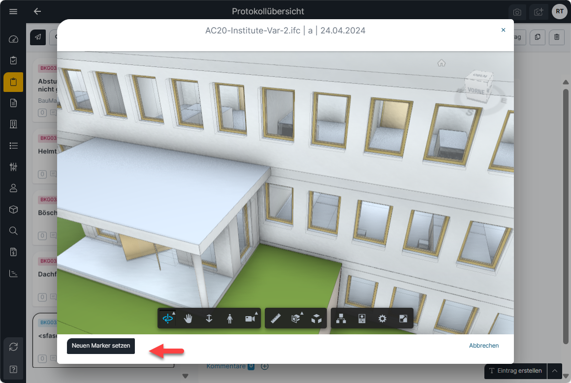The image size is (571, 383).
Task: Click the scrollbar down arrow at the bottom right
Action: 566,376
